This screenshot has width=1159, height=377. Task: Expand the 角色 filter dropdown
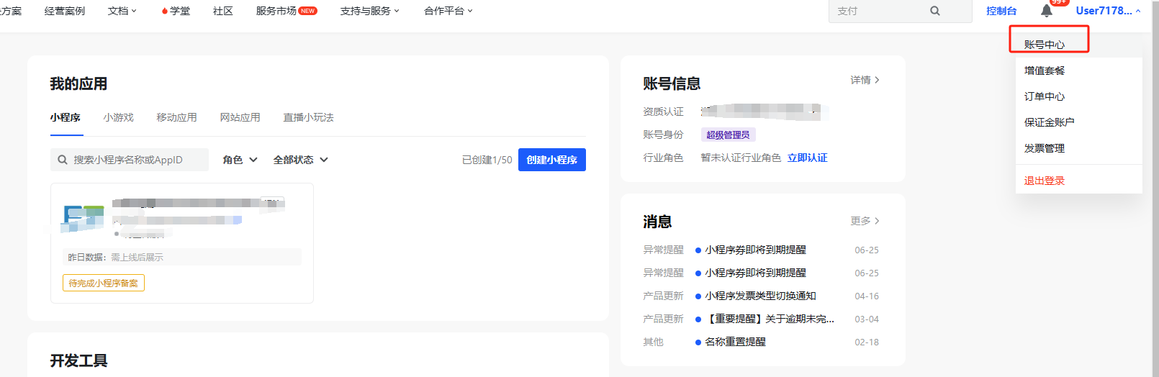pos(240,160)
